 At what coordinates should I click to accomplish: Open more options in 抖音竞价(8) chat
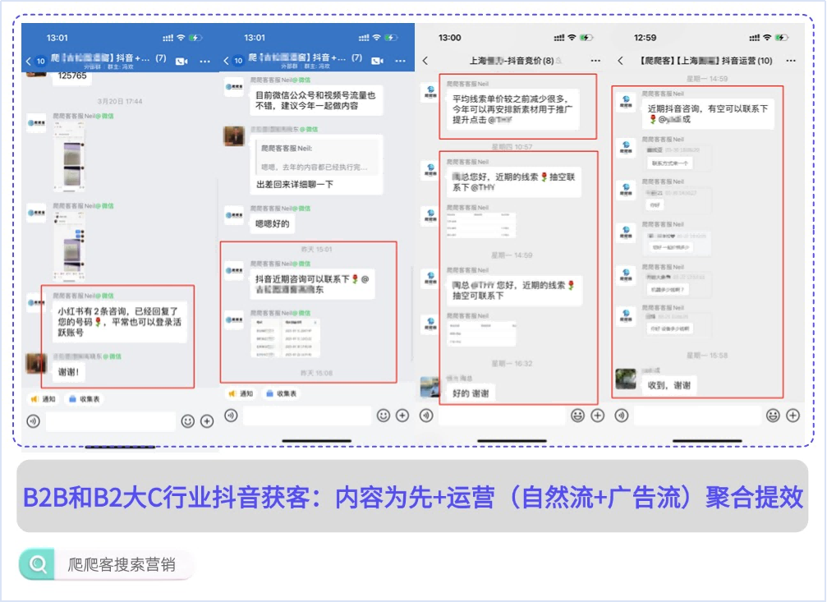[x=595, y=61]
